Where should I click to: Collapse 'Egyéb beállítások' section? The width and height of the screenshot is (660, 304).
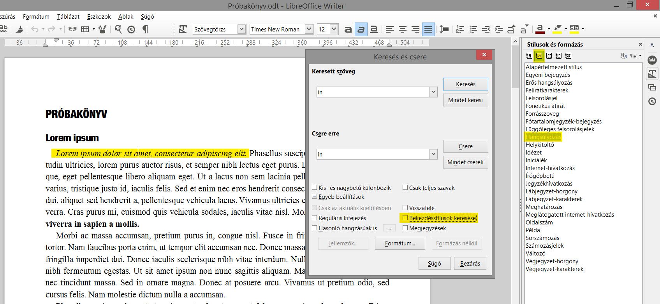315,197
